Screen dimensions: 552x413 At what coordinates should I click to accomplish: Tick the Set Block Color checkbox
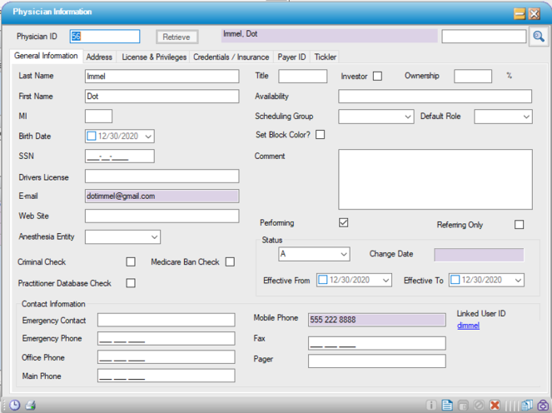point(321,135)
